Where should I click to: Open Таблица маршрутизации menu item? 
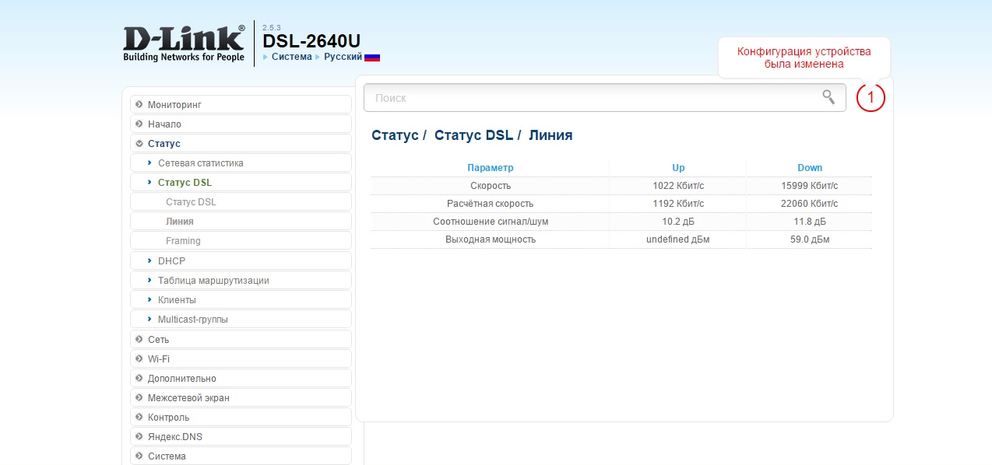pyautogui.click(x=213, y=281)
